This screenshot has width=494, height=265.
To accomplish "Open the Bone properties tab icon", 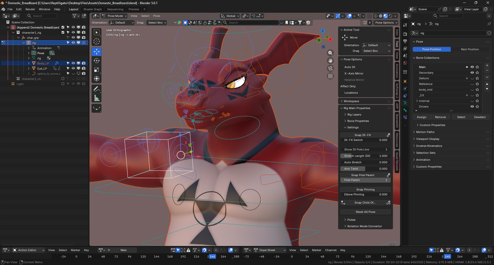I will tap(405, 110).
